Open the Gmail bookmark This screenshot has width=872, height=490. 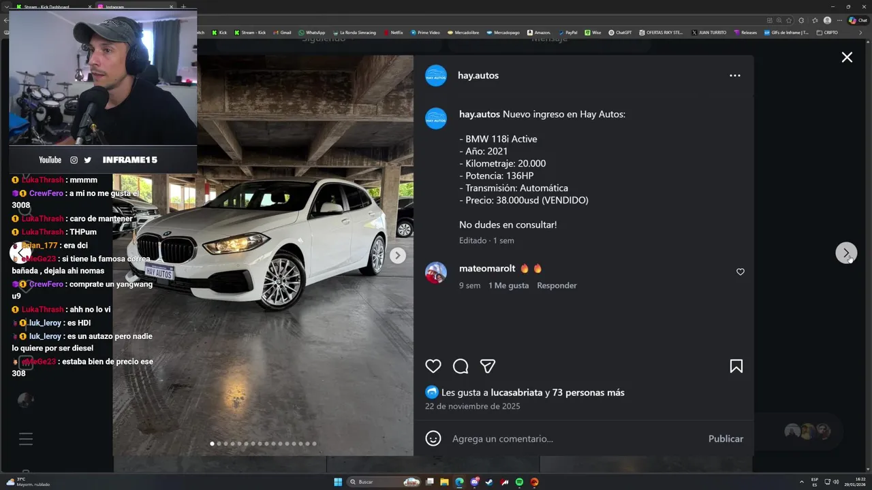click(x=282, y=32)
